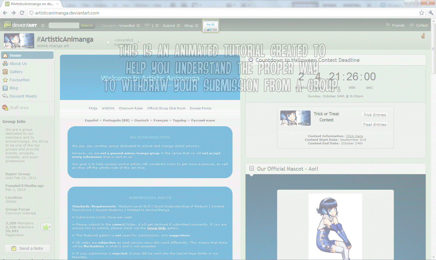Click the ArtisticAnimanga group avatar

click(19, 41)
